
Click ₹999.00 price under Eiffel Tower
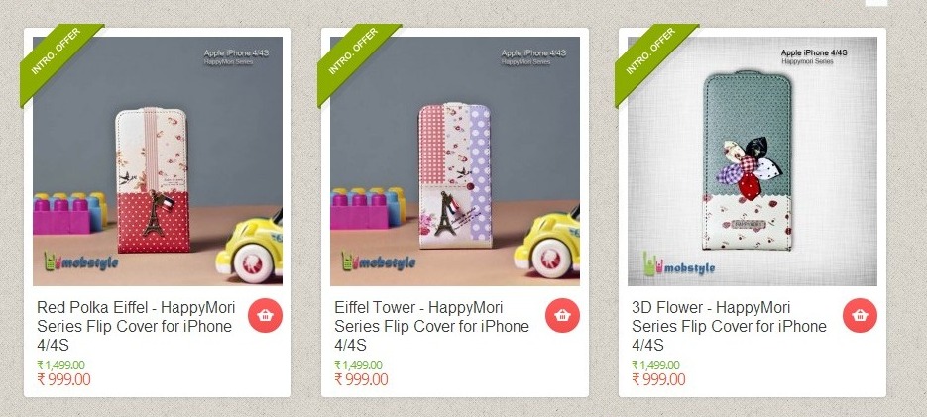pos(361,379)
